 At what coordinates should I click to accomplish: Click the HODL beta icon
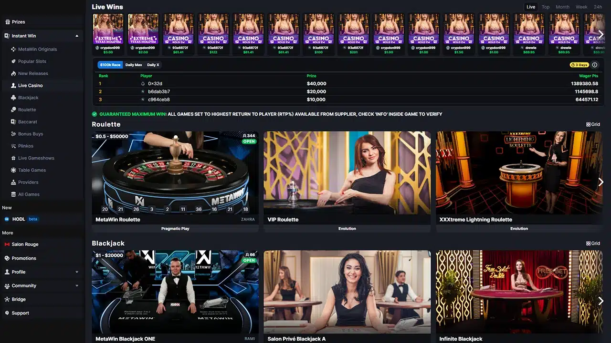(x=7, y=219)
